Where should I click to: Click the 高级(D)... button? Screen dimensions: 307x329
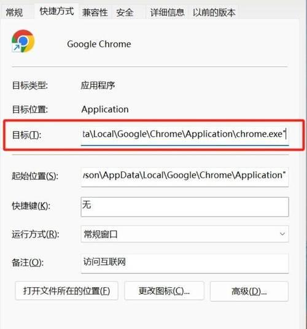pyautogui.click(x=249, y=292)
